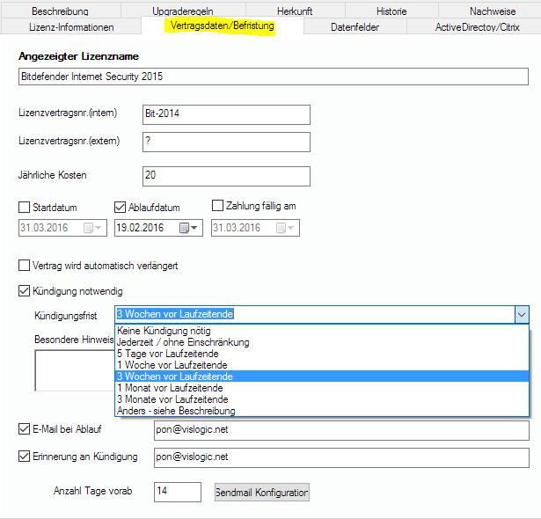Viewport: 541px width, 519px height.
Task: Click the Jährliche Kosten field
Action: pos(226,176)
